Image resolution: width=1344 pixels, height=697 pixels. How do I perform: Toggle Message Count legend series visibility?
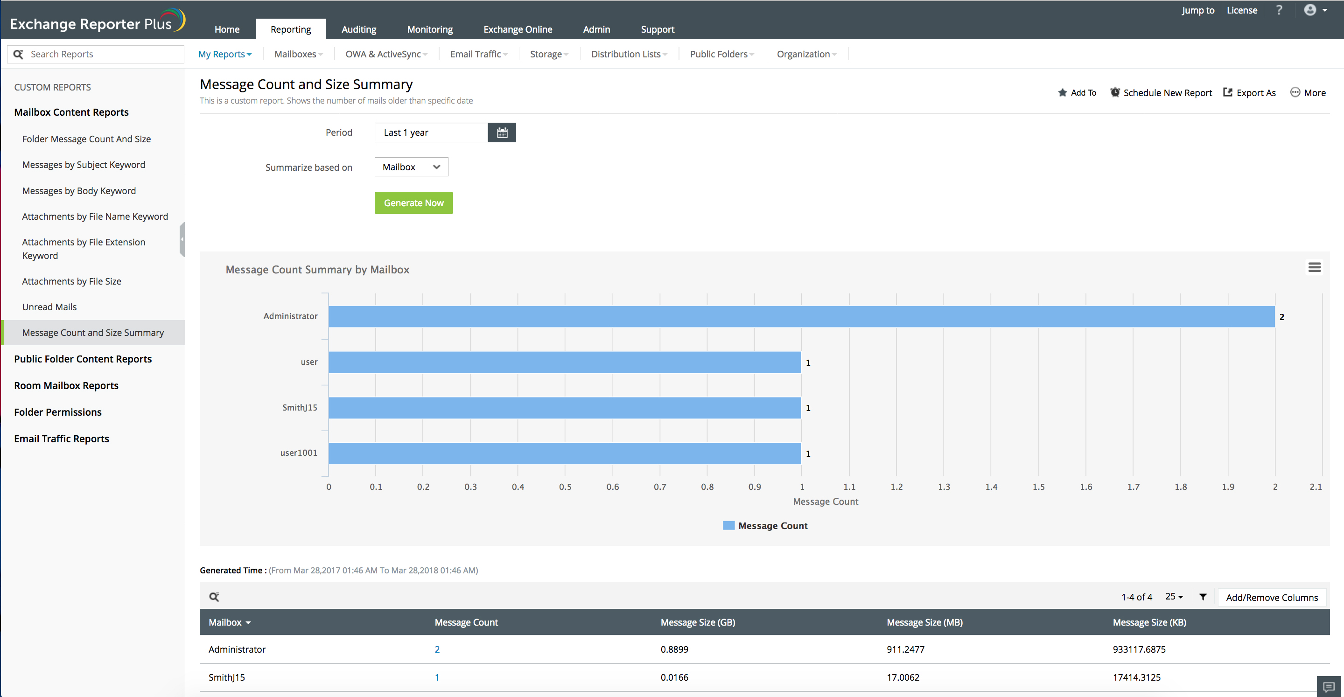point(765,525)
